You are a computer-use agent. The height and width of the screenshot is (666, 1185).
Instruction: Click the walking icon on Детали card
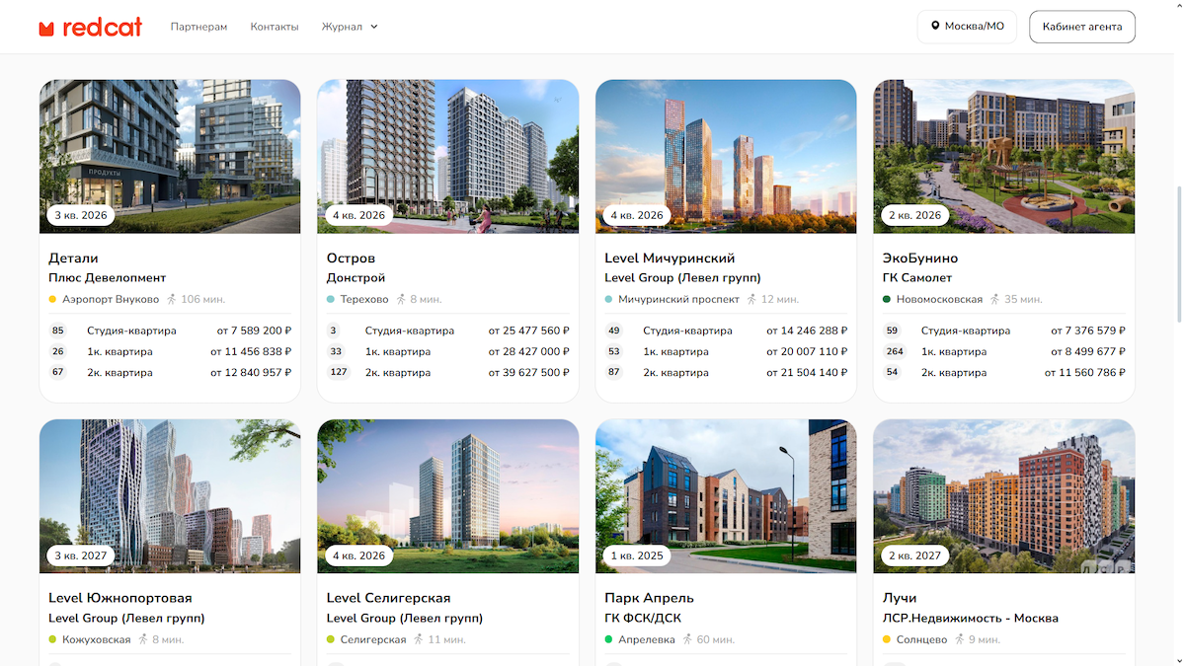coord(171,299)
